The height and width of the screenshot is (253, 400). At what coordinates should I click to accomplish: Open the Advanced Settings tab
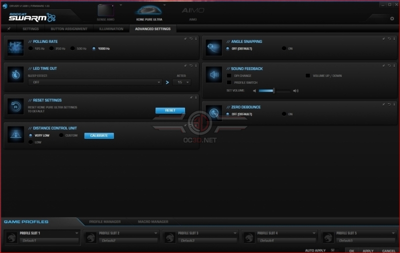[153, 29]
